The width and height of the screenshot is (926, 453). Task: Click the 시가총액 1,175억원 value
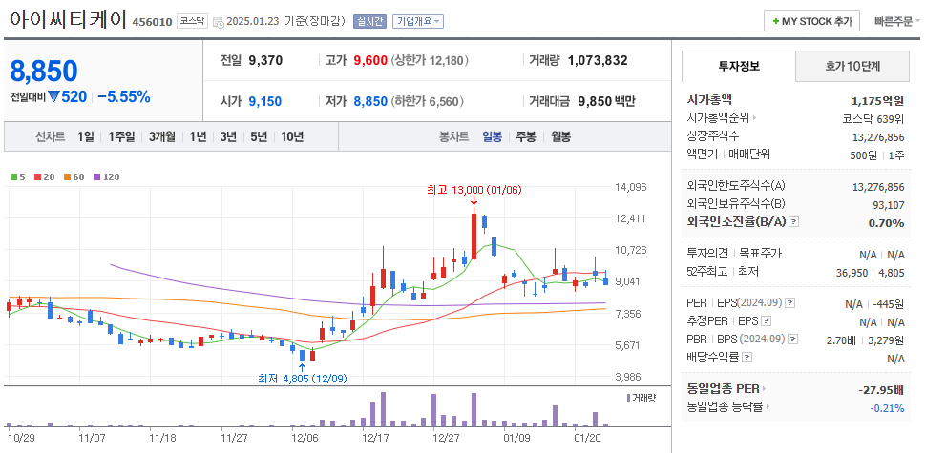tap(878, 100)
